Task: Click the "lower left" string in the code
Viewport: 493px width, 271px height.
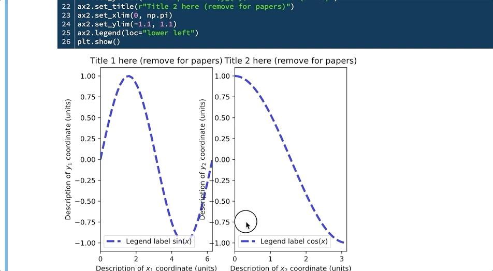Action: 168,33
